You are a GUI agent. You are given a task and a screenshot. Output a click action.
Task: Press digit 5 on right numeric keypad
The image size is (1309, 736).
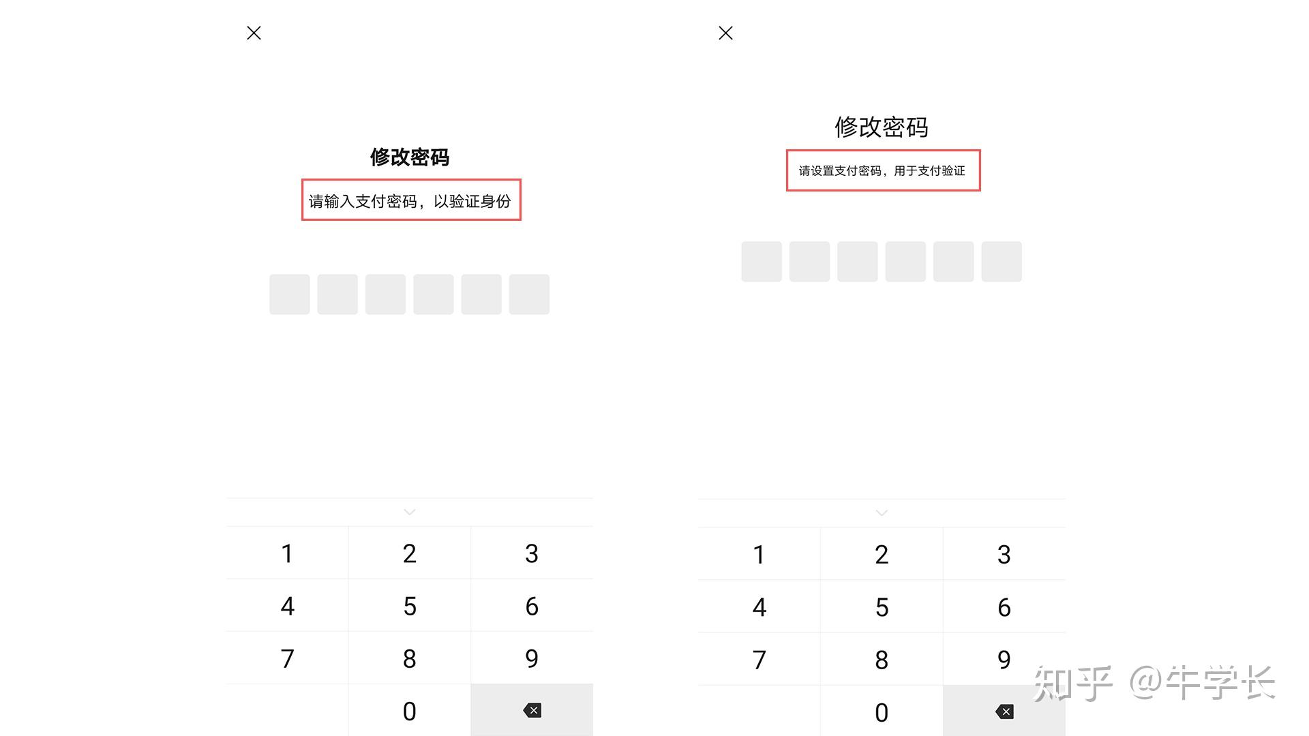(x=882, y=606)
